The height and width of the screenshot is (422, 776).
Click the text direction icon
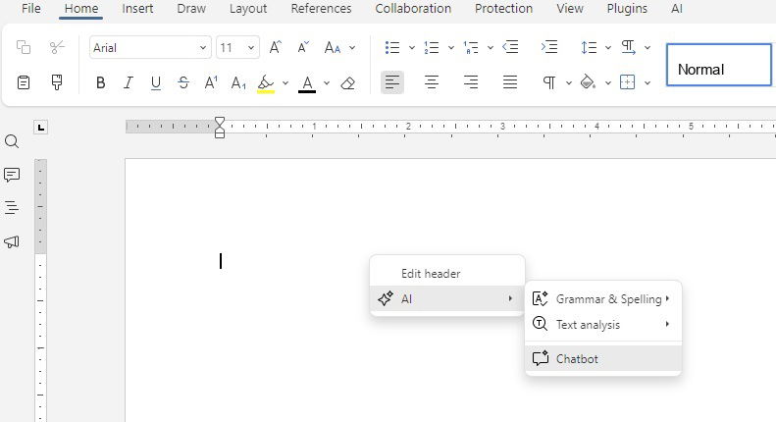628,47
